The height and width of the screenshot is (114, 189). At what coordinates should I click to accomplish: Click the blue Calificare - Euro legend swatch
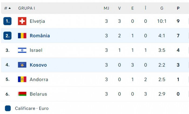8,108
